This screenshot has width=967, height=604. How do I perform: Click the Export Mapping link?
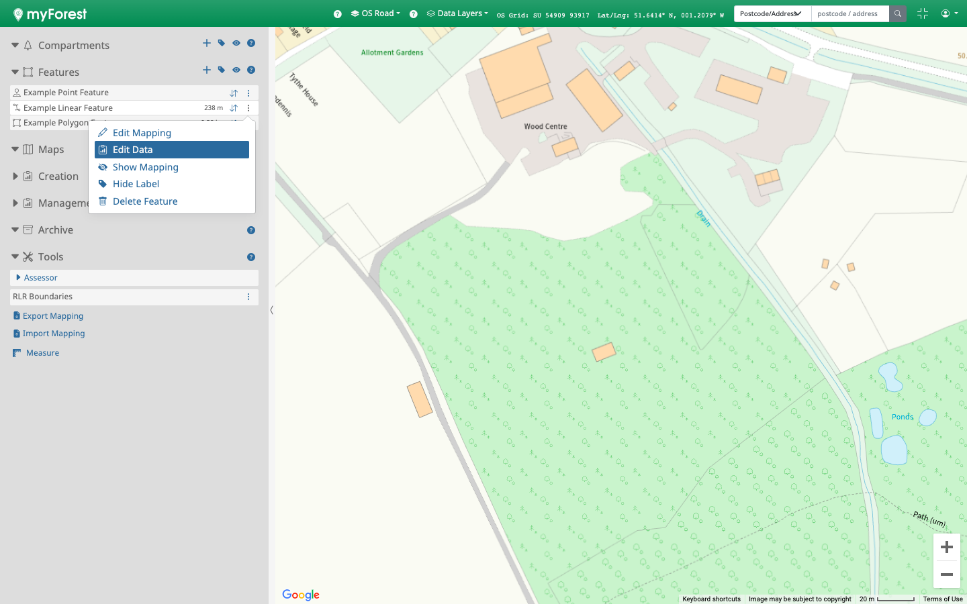[53, 316]
